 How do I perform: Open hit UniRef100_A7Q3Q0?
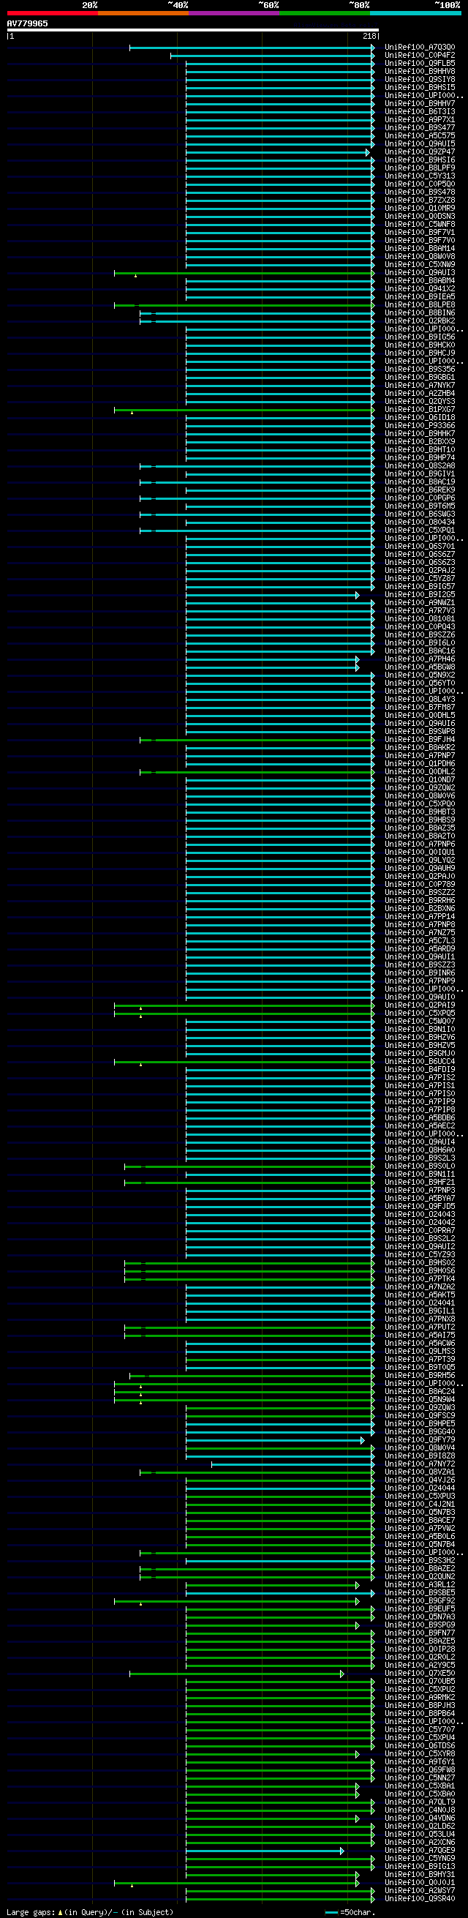(x=420, y=48)
